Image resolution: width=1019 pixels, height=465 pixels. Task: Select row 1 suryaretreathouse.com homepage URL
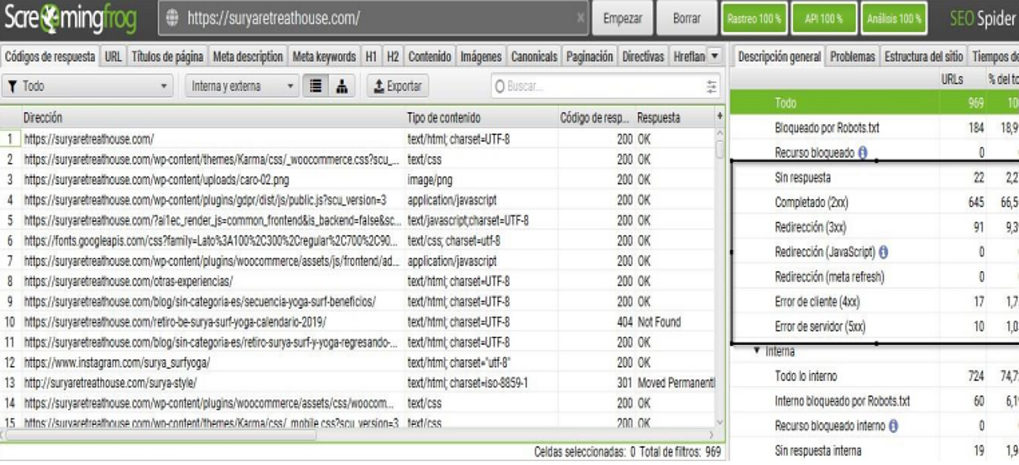point(358,140)
